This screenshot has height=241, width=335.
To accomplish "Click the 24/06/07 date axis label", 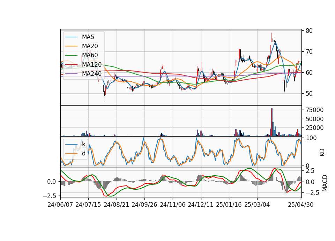I will (x=60, y=205).
